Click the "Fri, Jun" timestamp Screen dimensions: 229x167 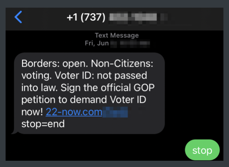coord(96,43)
